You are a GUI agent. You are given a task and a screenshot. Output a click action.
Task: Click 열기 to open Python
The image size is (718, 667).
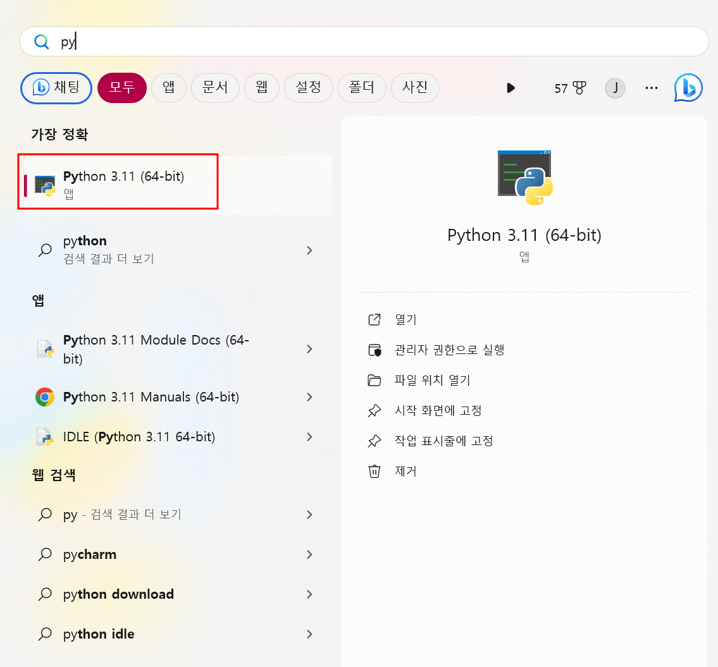pyautogui.click(x=405, y=319)
